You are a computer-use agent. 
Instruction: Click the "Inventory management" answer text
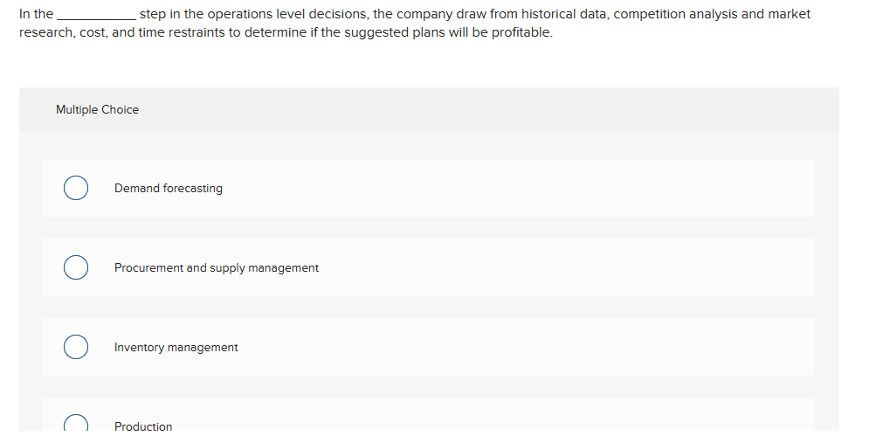click(176, 348)
